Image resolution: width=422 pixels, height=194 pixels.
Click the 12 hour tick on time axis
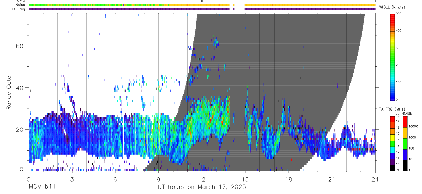click(x=202, y=179)
